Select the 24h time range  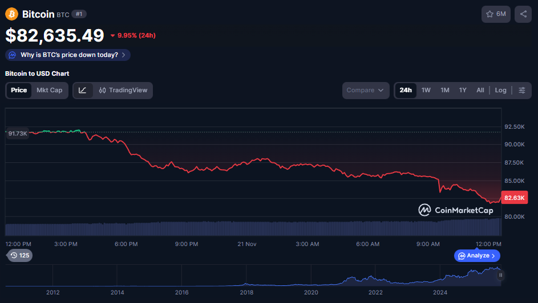pyautogui.click(x=406, y=91)
